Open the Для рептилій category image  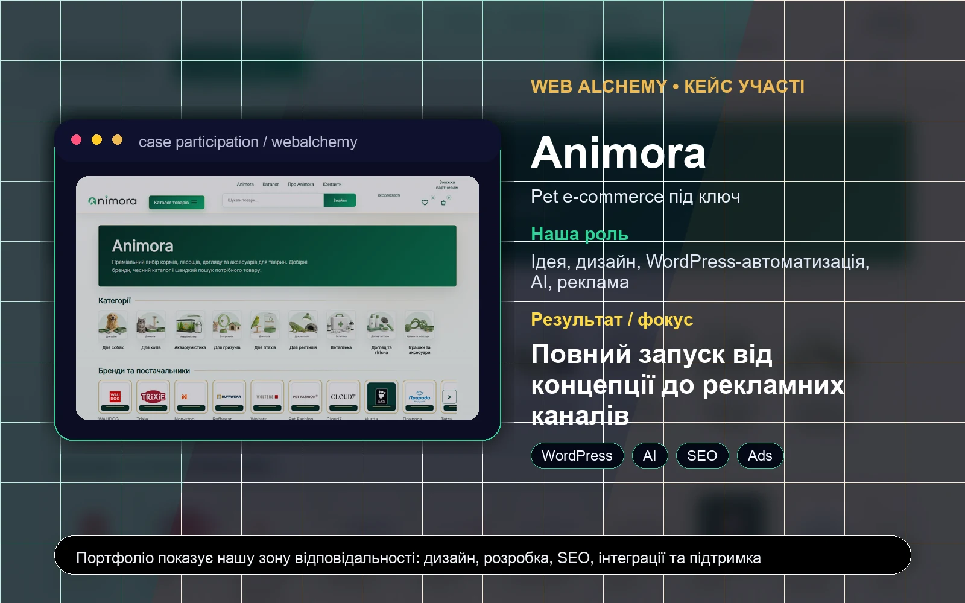[x=303, y=325]
